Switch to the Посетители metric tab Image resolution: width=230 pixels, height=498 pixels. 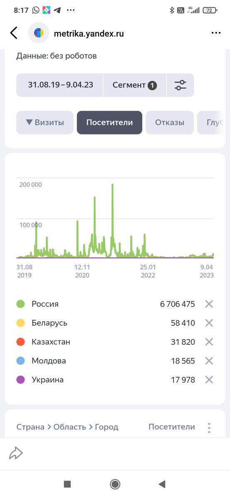point(110,122)
